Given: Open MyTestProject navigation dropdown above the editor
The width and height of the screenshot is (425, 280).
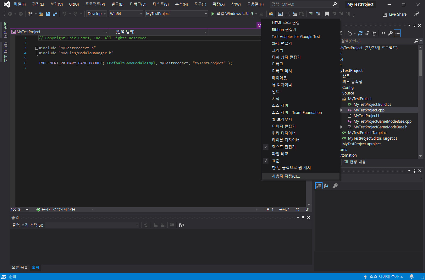Looking at the screenshot, I should coord(59,32).
